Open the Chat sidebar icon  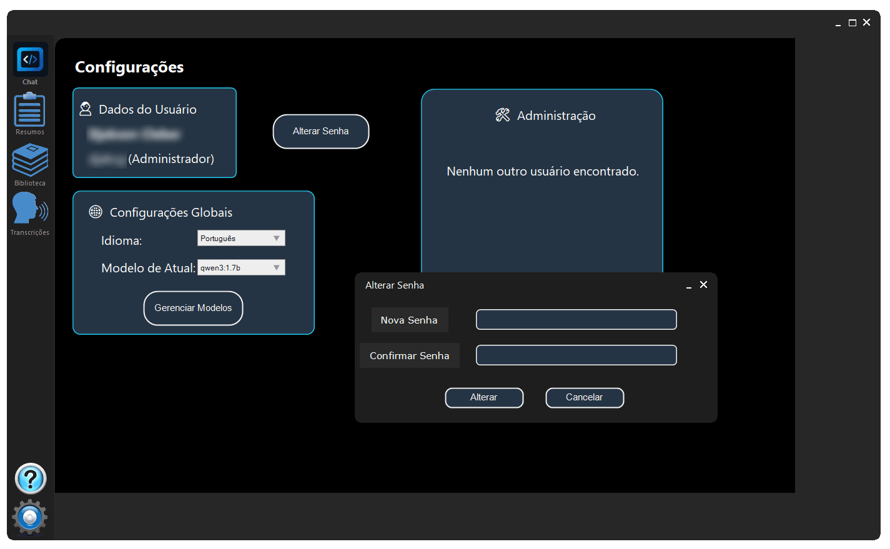click(30, 61)
